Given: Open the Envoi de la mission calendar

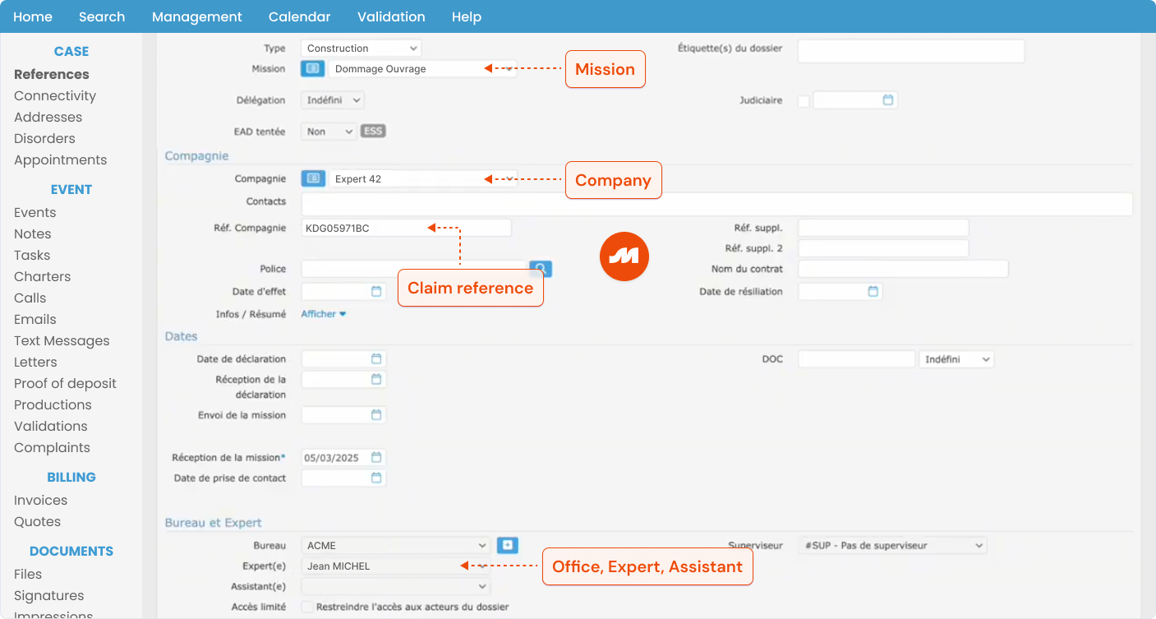Looking at the screenshot, I should (x=376, y=414).
